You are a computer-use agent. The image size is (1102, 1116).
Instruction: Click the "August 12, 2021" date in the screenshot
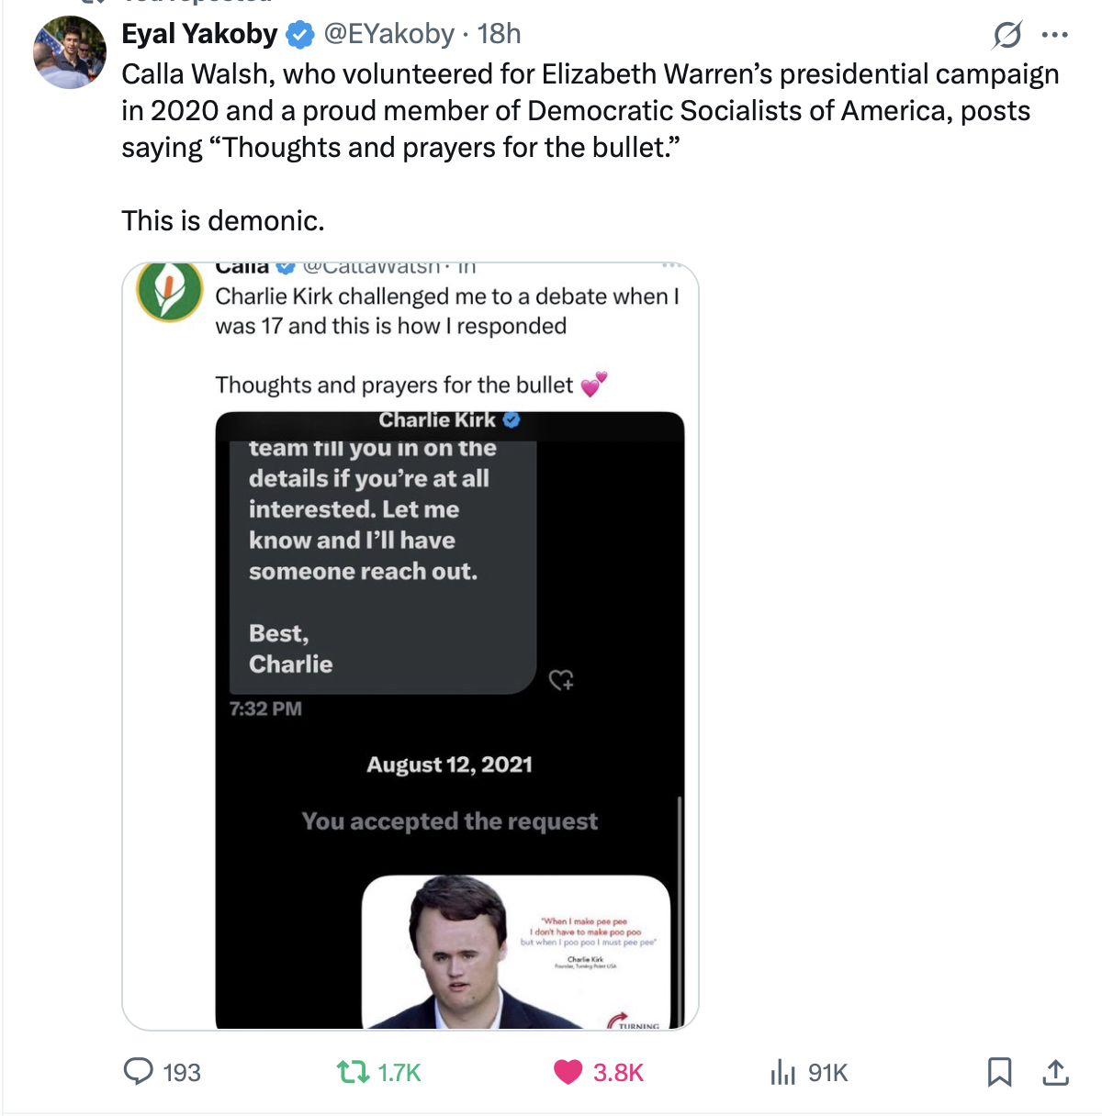pos(449,764)
